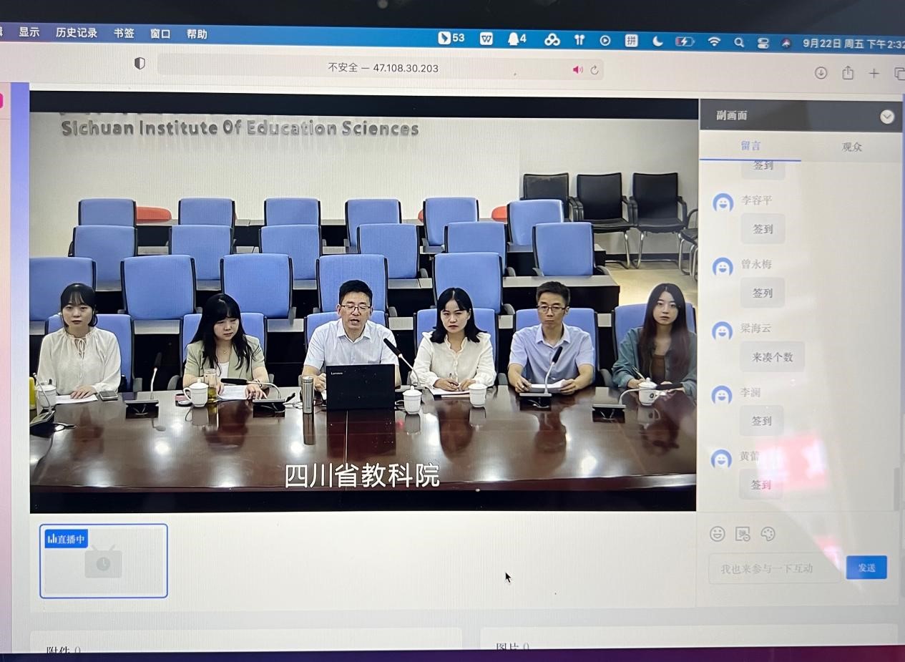905x662 pixels.
Task: Toggle Do Not Disturb moon icon
Action: coord(657,42)
